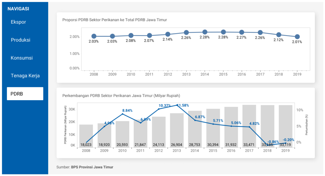Click the BPS Provinsi Jawa Timur source
The height and width of the screenshot is (176, 325).
(92, 167)
